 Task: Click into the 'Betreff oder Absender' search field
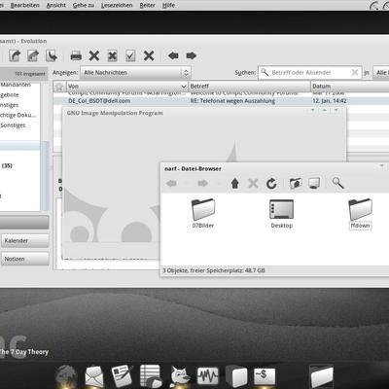coord(310,73)
